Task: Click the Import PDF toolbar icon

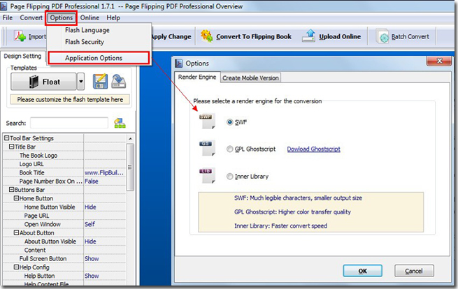Action: (20, 36)
